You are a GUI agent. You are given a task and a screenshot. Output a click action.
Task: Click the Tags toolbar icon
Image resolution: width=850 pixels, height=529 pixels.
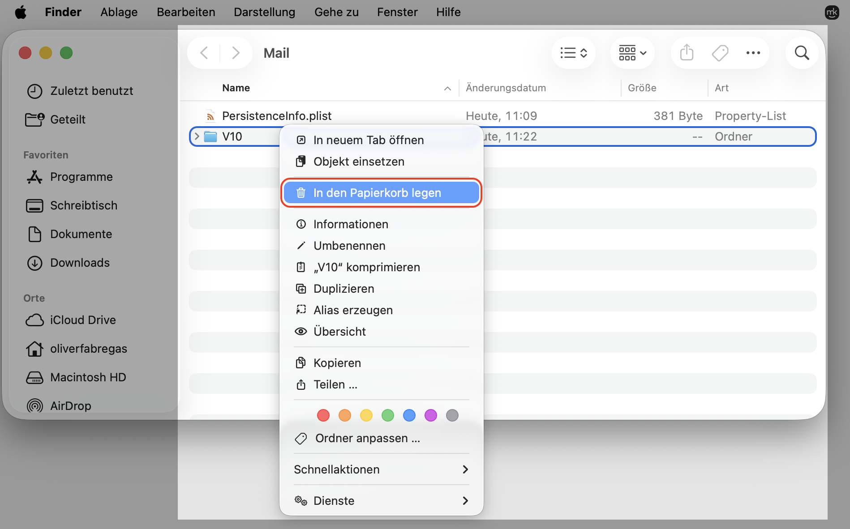[x=720, y=53]
